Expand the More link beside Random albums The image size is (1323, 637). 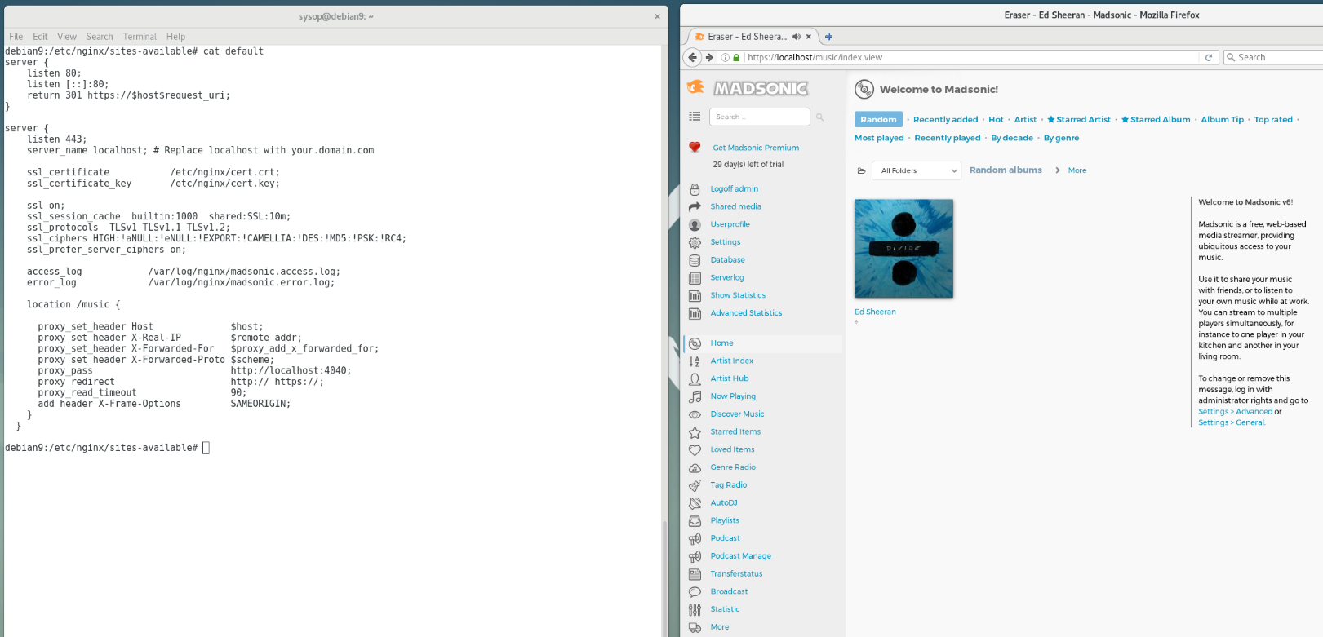1077,170
